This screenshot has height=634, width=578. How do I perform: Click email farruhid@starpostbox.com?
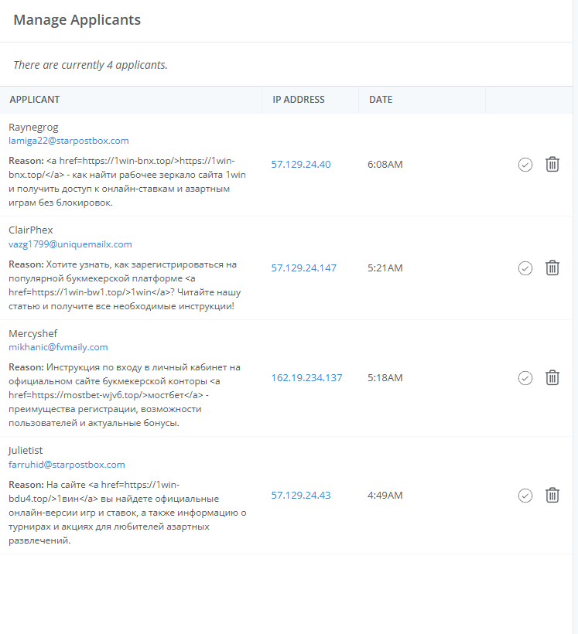[67, 465]
